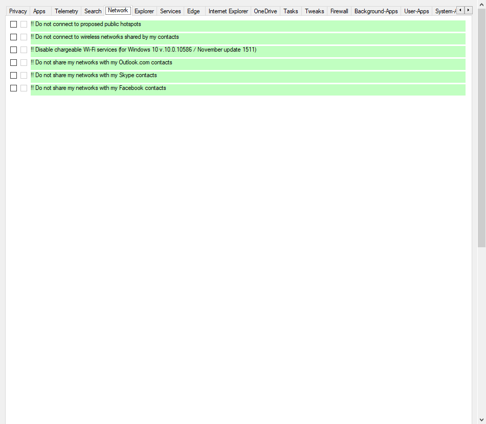Tick first checkbox for wireless networks shared by contacts
The width and height of the screenshot is (486, 424).
pyautogui.click(x=13, y=37)
